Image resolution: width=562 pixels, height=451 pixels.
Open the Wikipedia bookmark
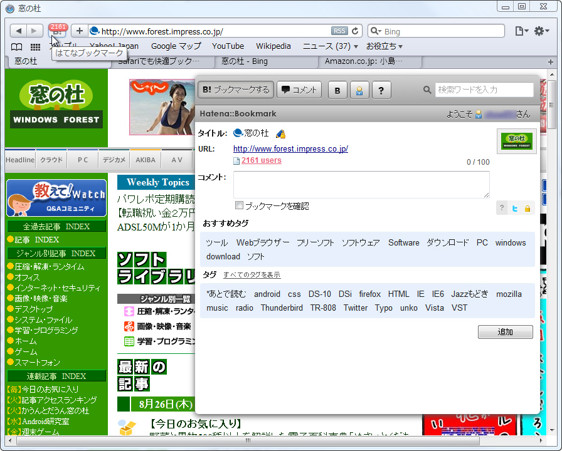point(273,46)
